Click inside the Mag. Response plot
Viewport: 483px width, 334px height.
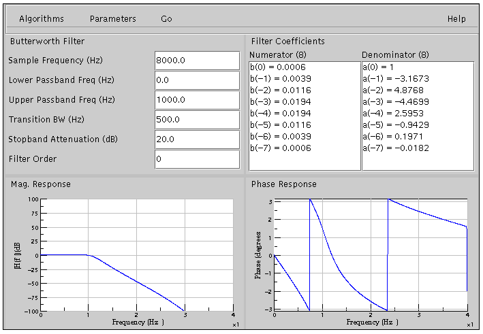[137, 255]
